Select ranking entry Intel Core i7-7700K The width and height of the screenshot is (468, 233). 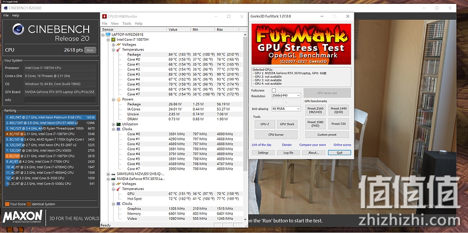(50, 162)
